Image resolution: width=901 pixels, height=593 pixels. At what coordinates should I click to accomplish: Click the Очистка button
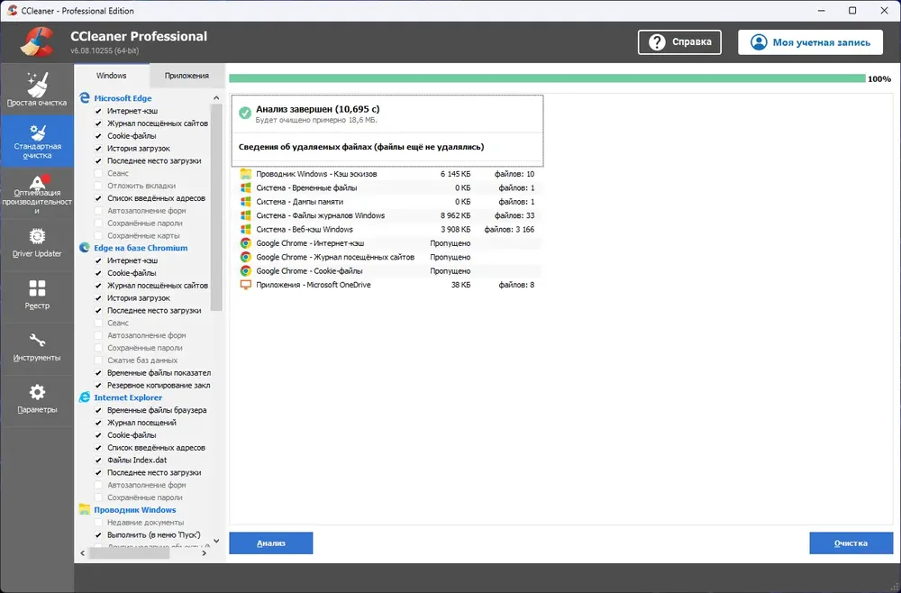(851, 543)
